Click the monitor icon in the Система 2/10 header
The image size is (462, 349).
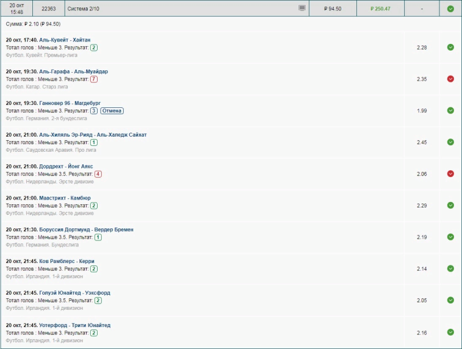tap(301, 9)
